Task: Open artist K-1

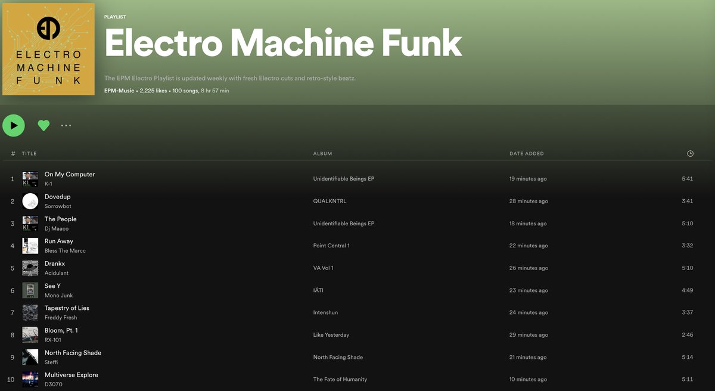Action: click(x=48, y=184)
